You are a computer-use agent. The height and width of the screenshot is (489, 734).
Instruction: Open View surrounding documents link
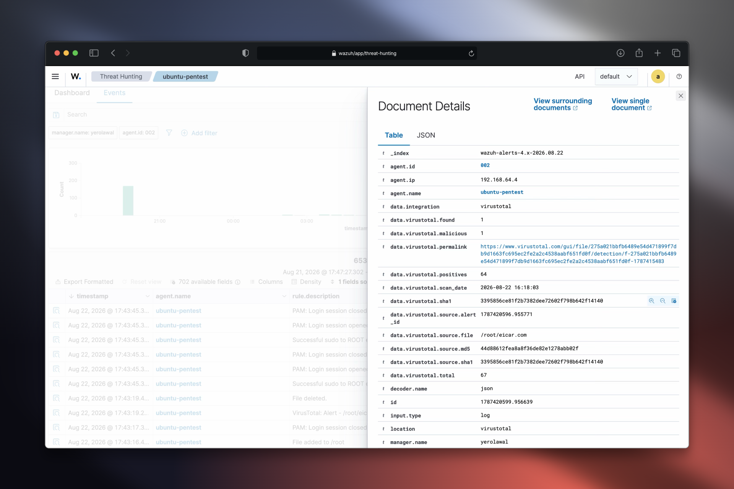[562, 104]
